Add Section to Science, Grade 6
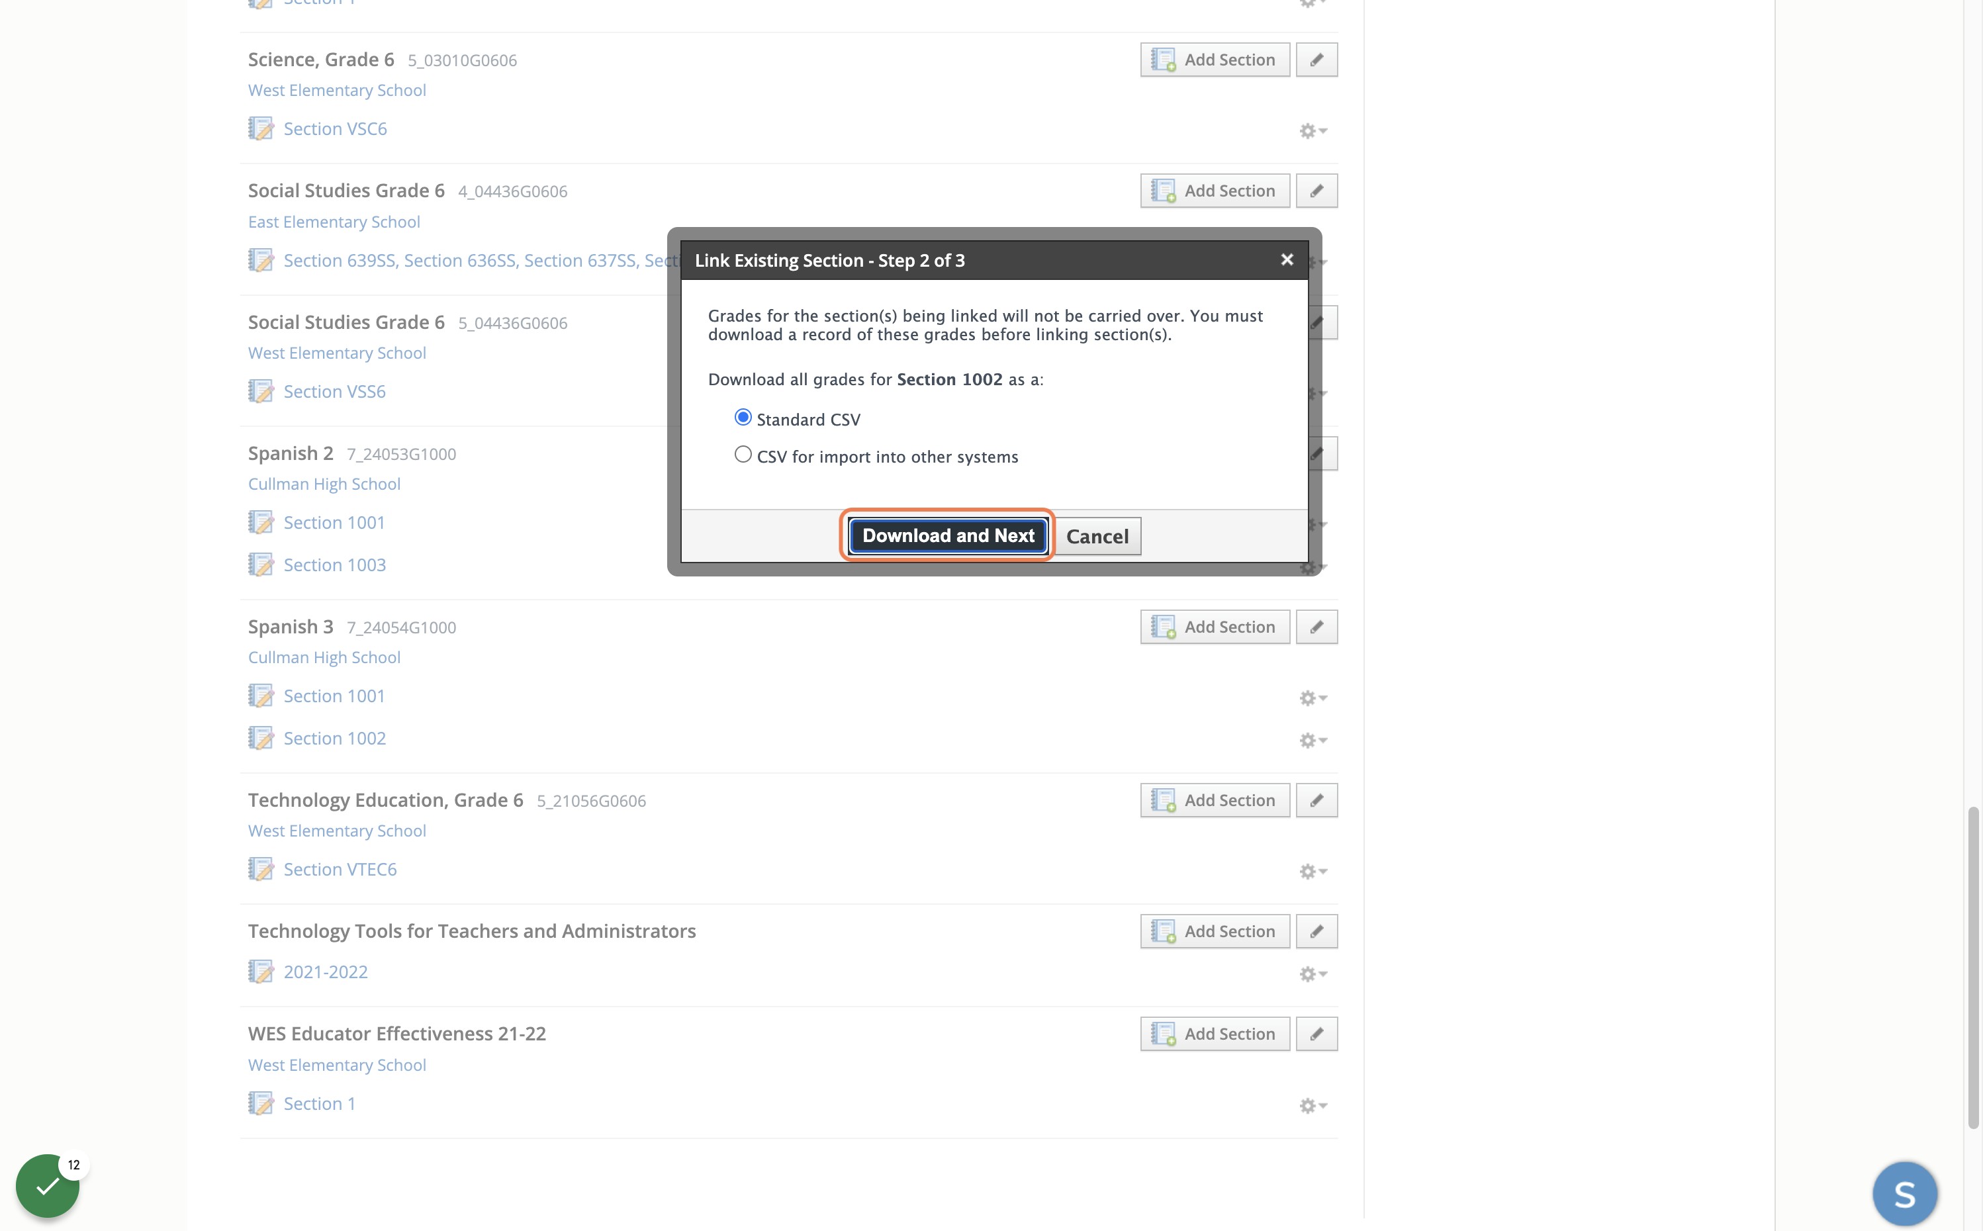Viewport: 1983px width, 1231px height. pos(1215,60)
